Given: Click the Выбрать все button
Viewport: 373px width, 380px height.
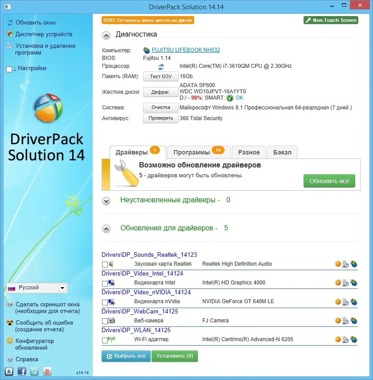Looking at the screenshot, I should coord(126,356).
